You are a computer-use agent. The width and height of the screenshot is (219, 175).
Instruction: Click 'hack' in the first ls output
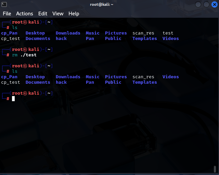61,39
